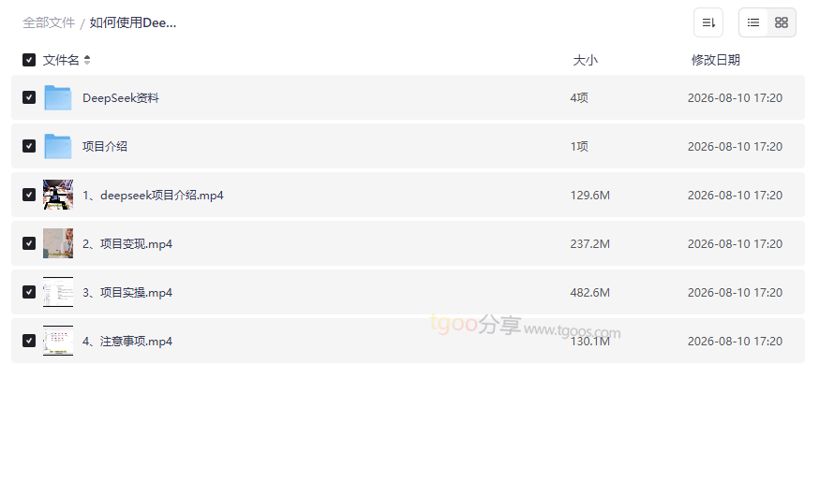
Task: Open the 项目介绍 folder icon
Action: 57,146
